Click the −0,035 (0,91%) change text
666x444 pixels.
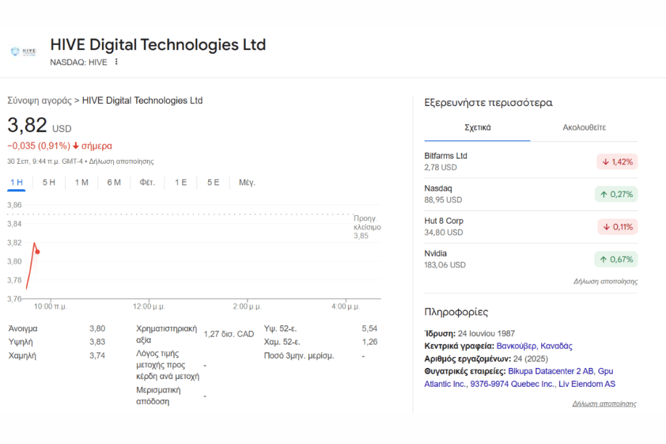tap(38, 146)
